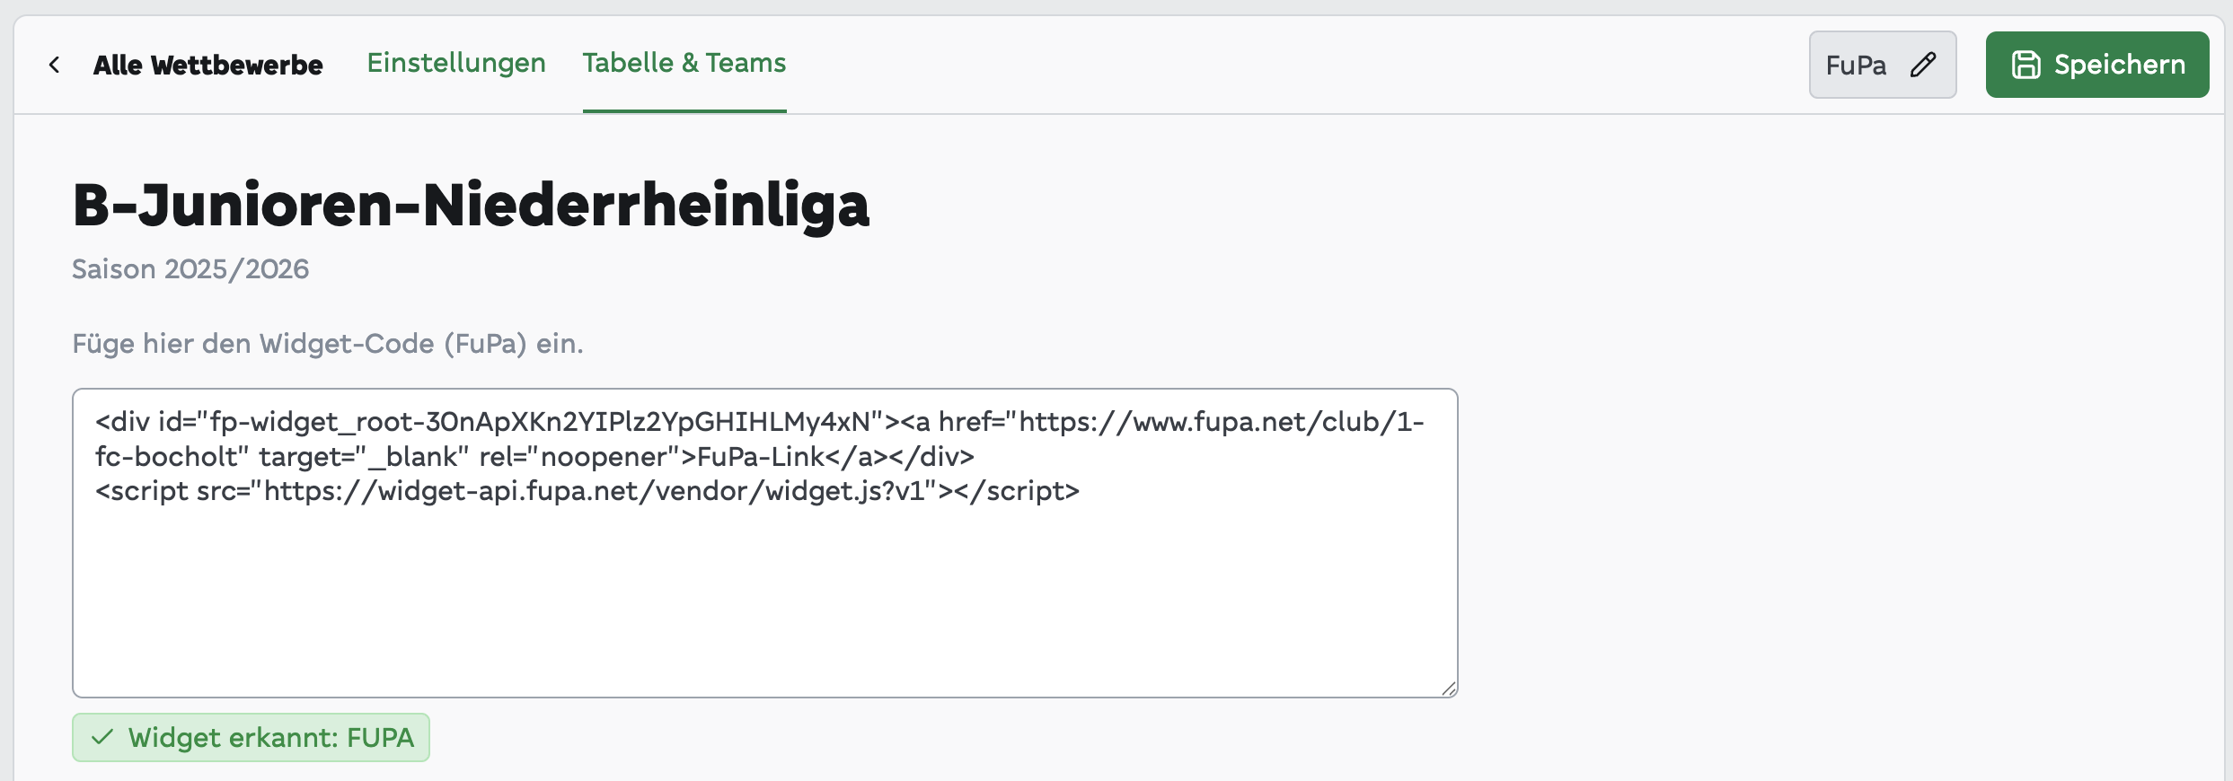Click the fupa.net club URL in code
The image size is (2233, 781).
coord(1221,422)
